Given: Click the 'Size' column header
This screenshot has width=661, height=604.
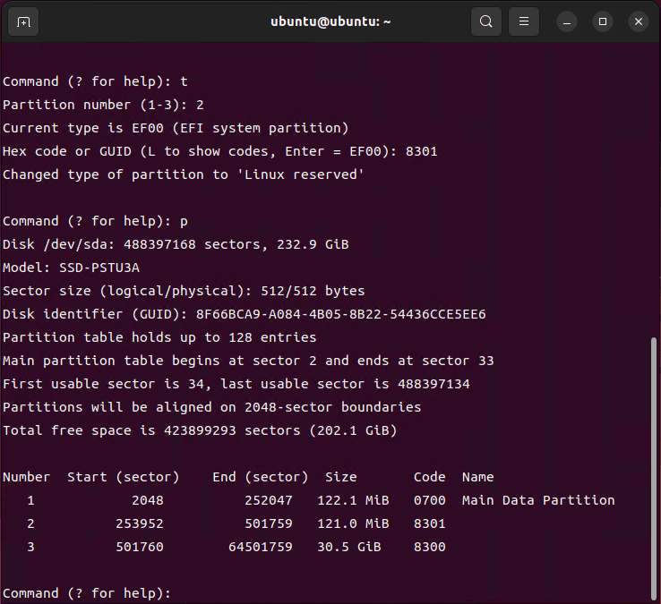Looking at the screenshot, I should [x=340, y=477].
